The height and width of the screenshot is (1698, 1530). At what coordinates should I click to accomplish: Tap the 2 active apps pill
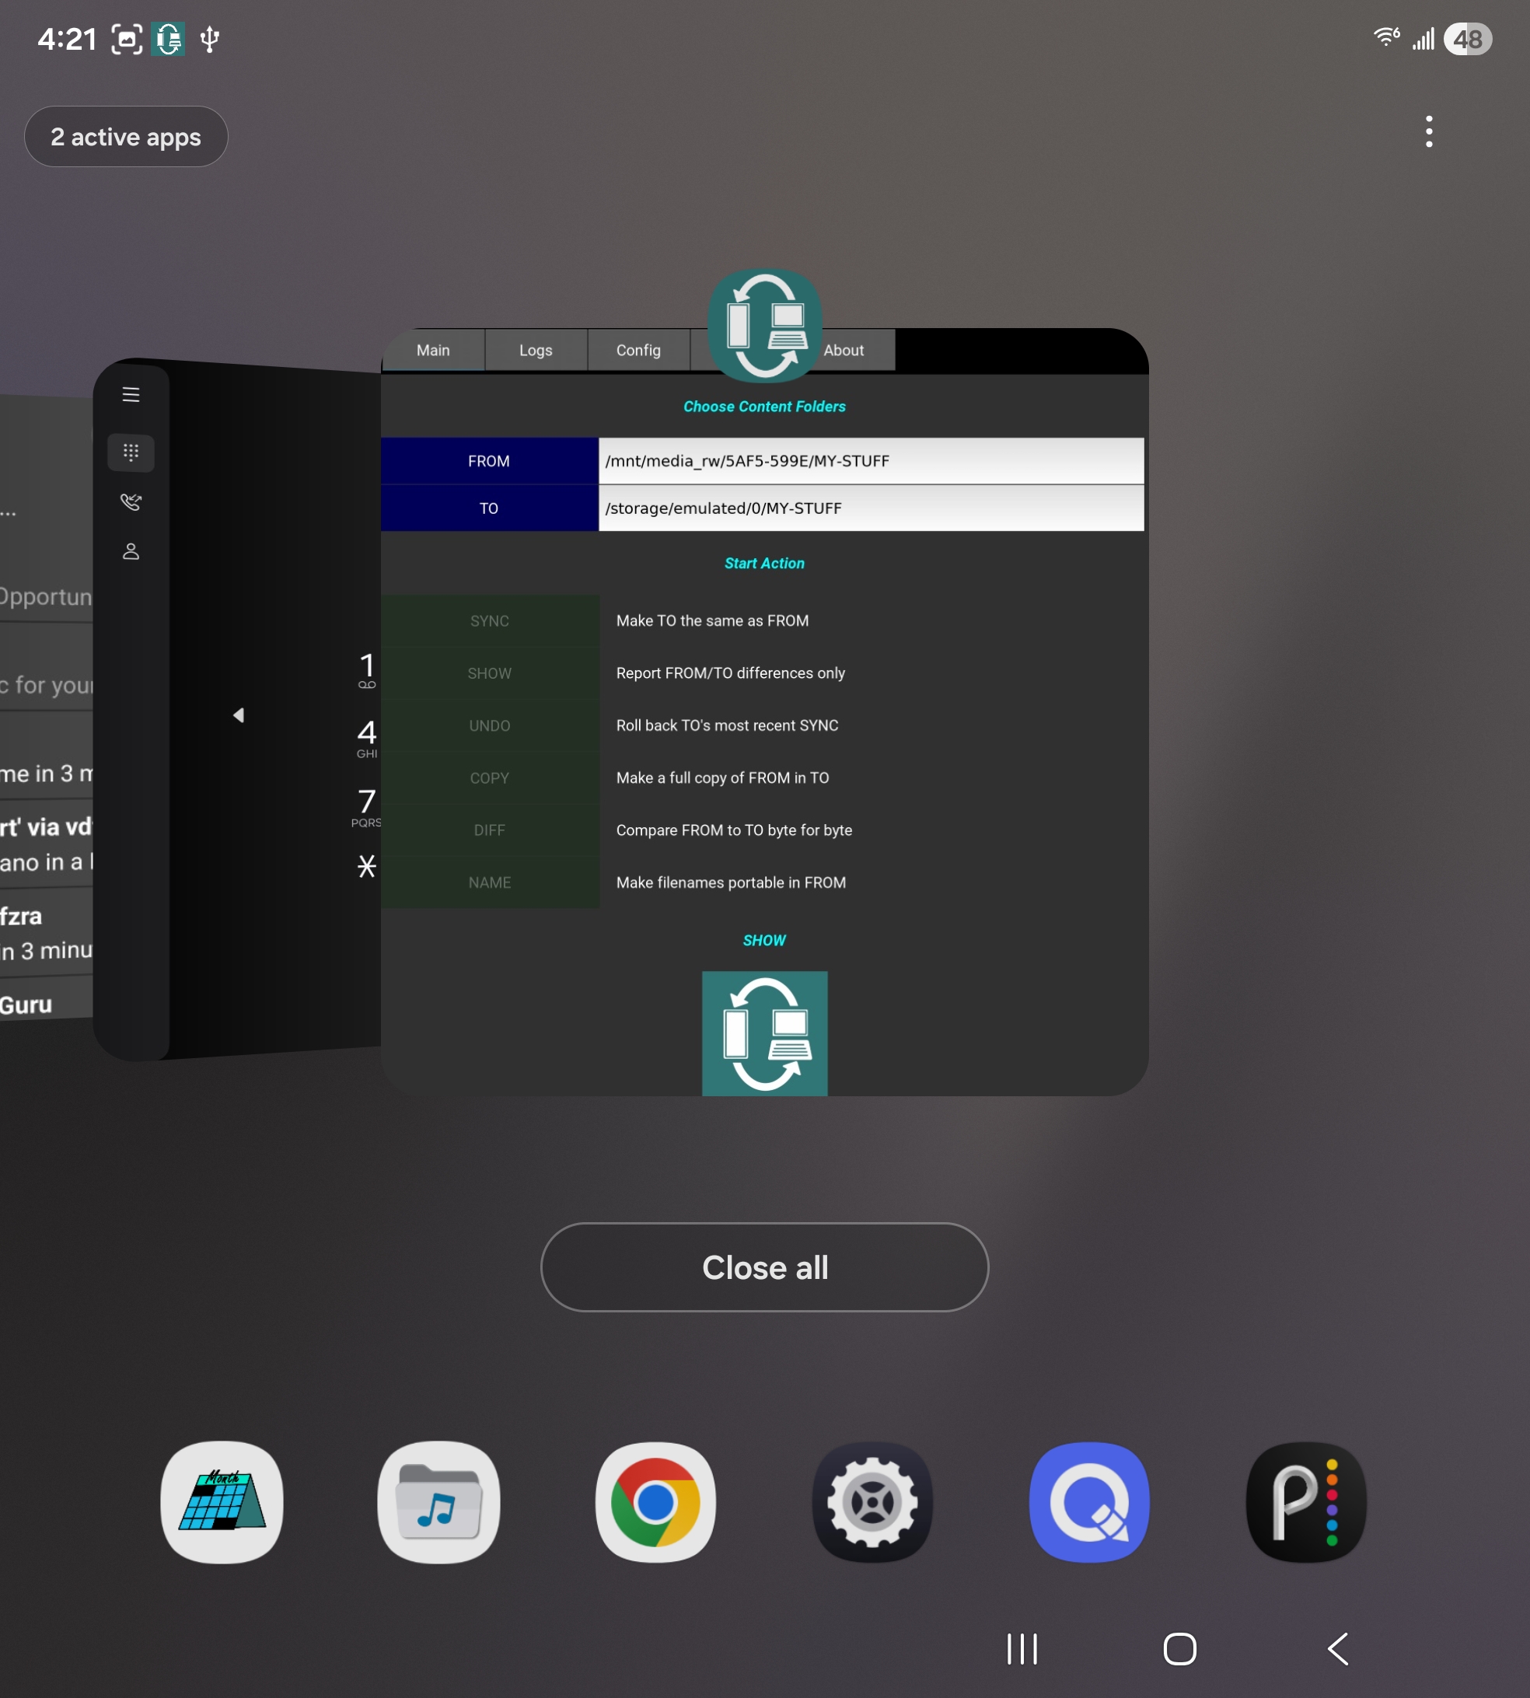click(x=126, y=136)
